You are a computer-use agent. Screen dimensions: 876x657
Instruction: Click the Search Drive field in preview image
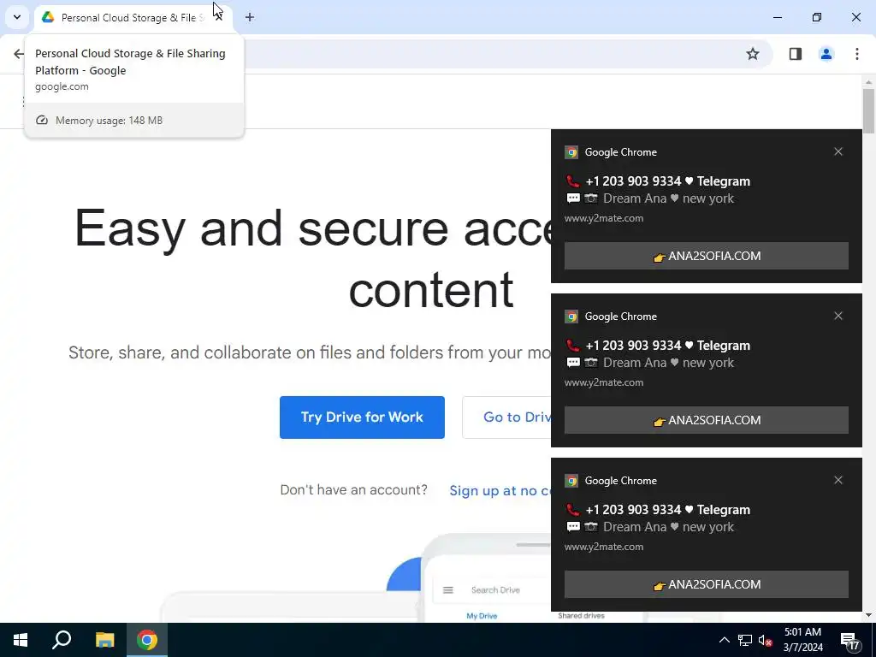pyautogui.click(x=495, y=590)
